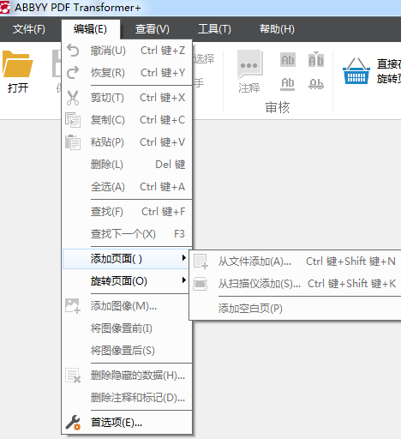Choose 恢复(R) menu entry
The height and width of the screenshot is (439, 401).
point(127,73)
